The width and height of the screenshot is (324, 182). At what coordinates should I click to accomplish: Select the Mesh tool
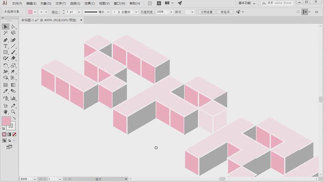pos(5,85)
